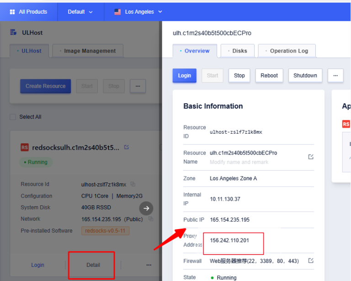Click the Stop button in detail panel
The image size is (351, 281).
pyautogui.click(x=239, y=76)
